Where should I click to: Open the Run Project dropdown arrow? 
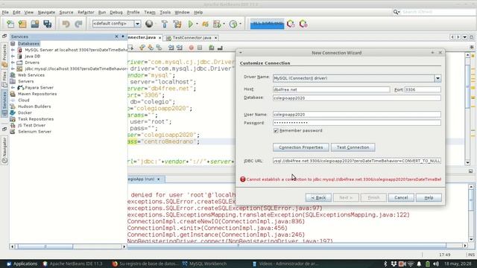pos(197,24)
